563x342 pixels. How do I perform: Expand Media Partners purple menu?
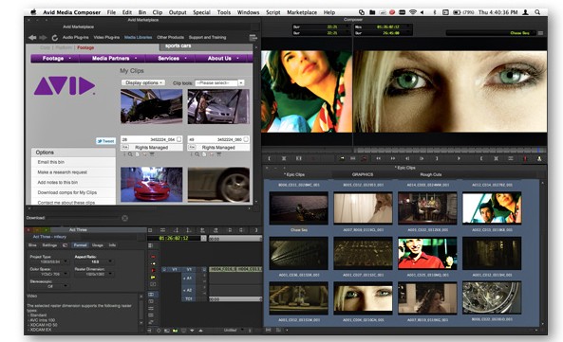pos(114,59)
